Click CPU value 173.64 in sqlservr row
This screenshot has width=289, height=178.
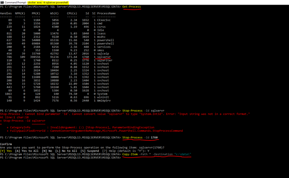tap(72, 57)
